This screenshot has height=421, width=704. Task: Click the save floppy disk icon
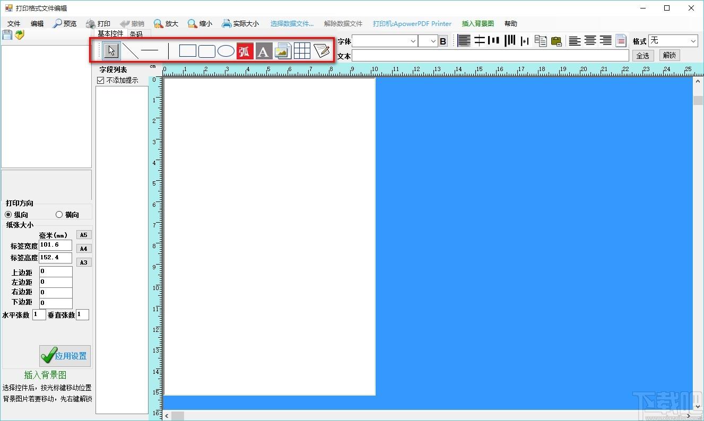coord(7,35)
